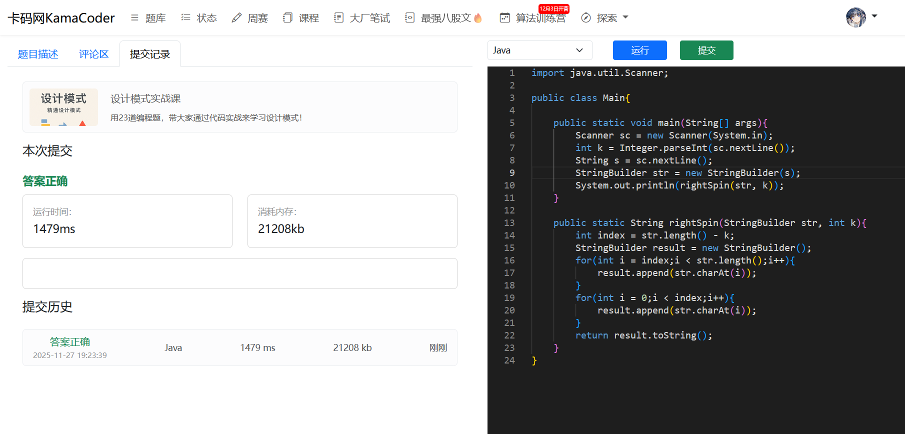Expand the 探索 dropdown arrow
This screenshot has height=434, width=905.
pos(625,17)
